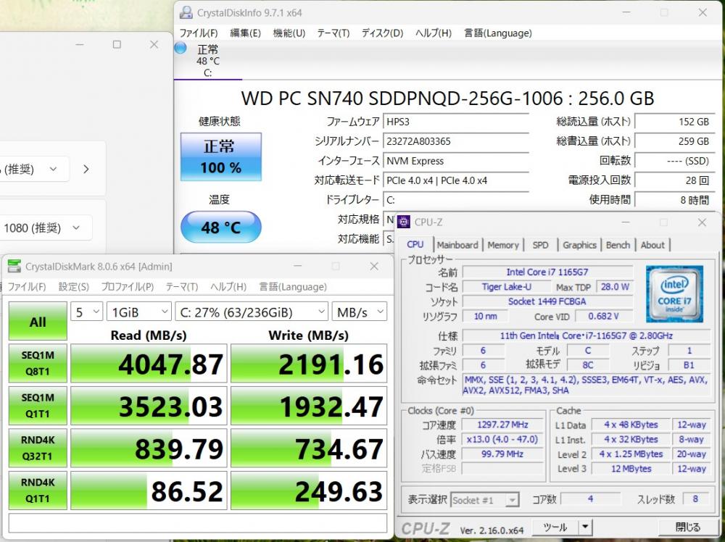The image size is (725, 542).
Task: Click the RND4K Q1T1 read value 86.52
Action: coord(149,491)
